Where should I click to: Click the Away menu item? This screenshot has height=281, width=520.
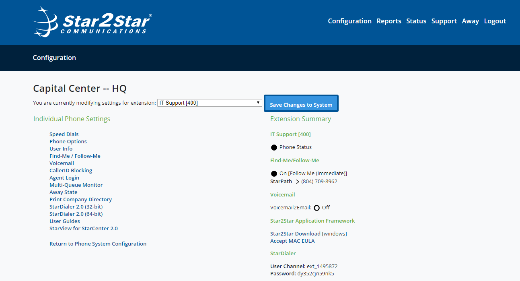tap(470, 21)
